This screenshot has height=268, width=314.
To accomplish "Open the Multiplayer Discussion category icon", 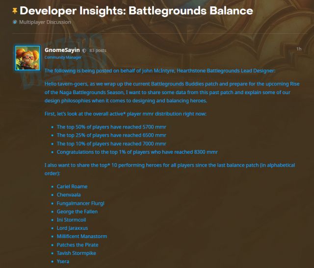I will tap(15, 22).
